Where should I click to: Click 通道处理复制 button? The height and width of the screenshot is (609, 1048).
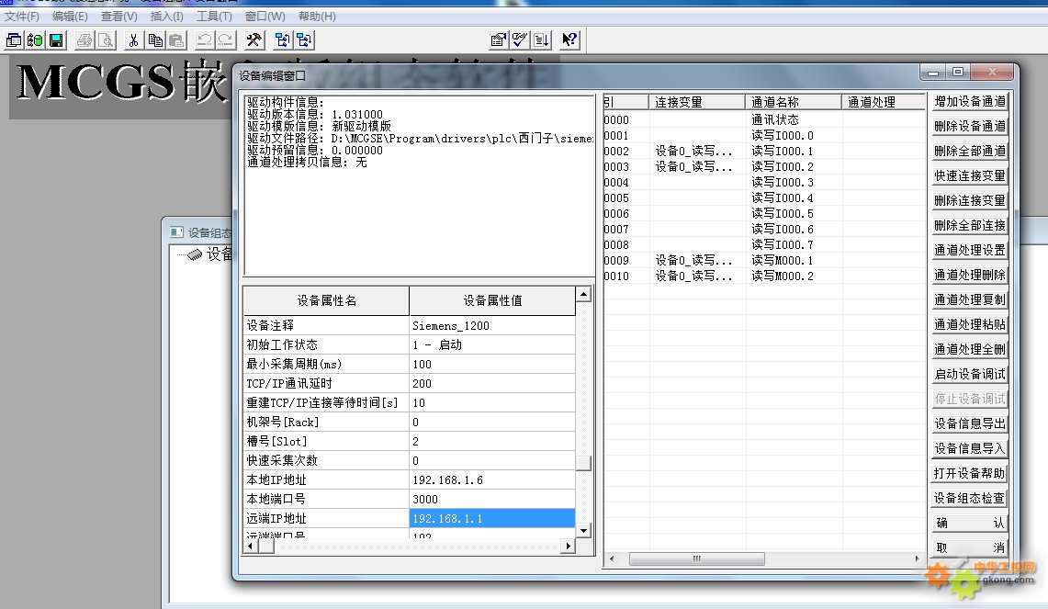(969, 299)
